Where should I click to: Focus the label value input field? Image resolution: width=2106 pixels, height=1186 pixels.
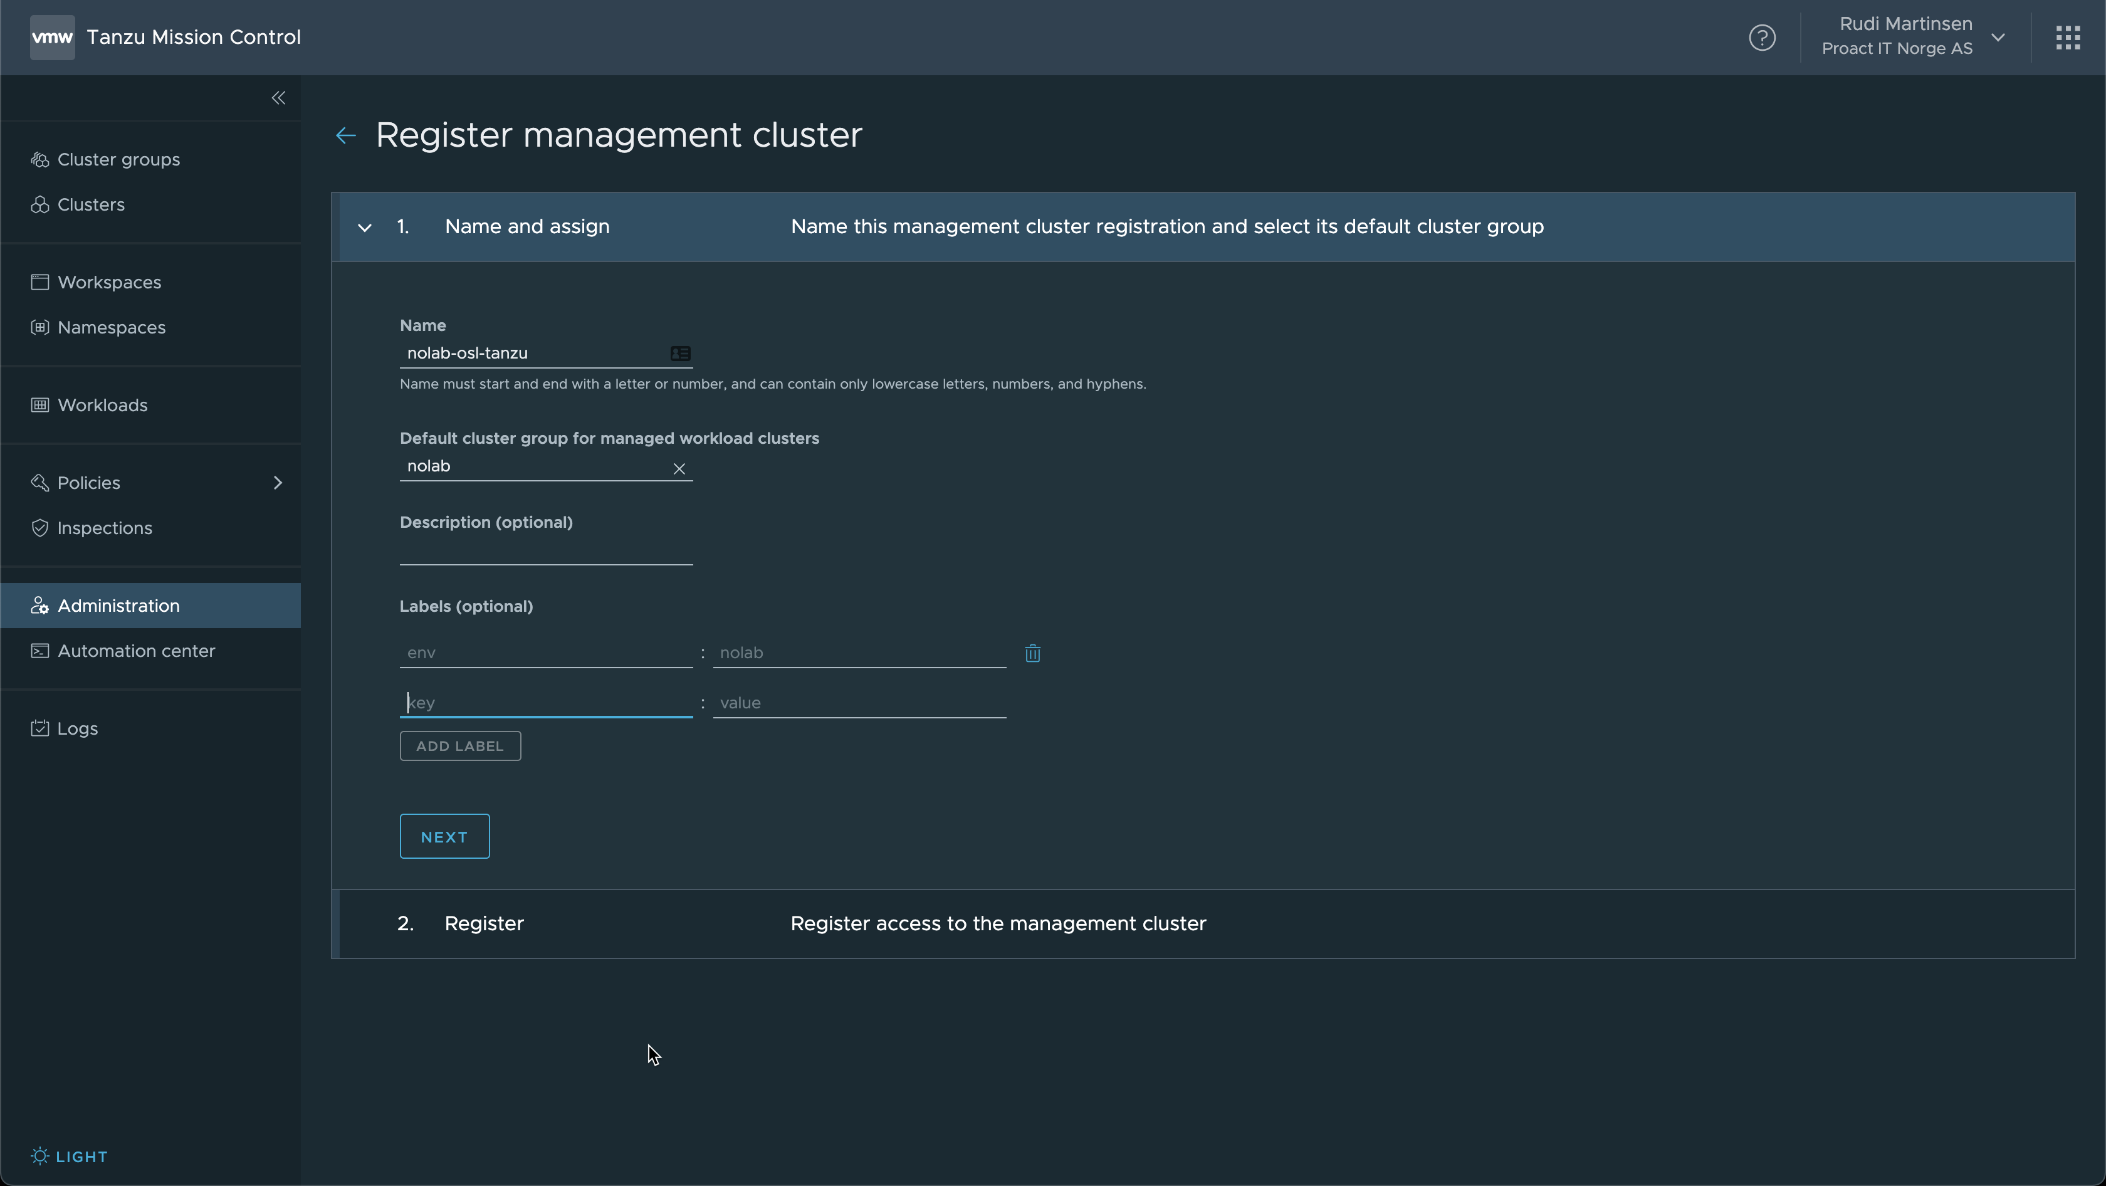click(x=859, y=703)
